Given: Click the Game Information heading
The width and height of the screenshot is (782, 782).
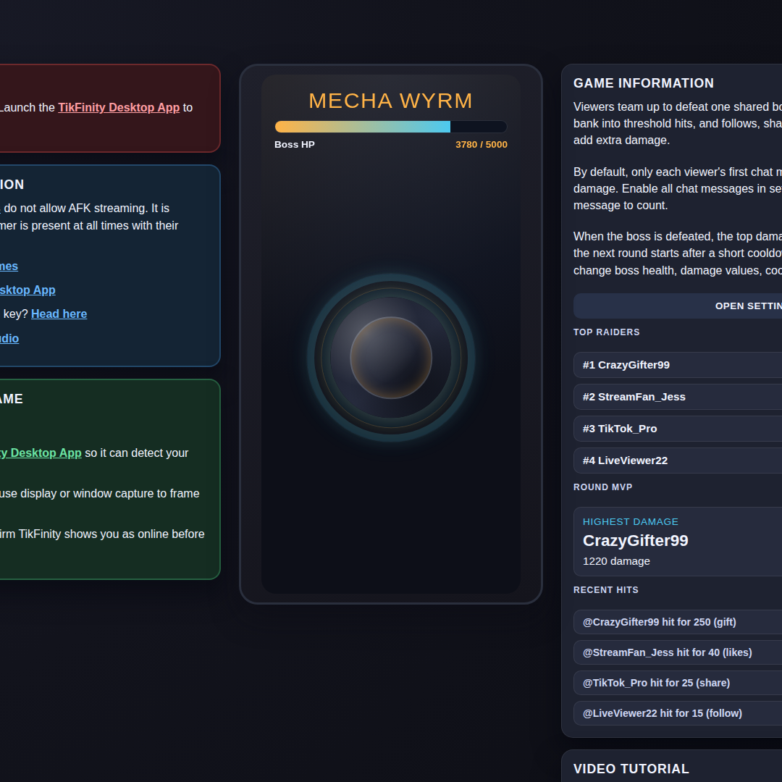Looking at the screenshot, I should pyautogui.click(x=644, y=83).
